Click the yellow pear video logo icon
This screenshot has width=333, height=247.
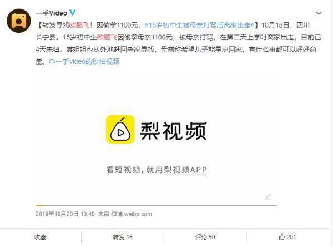120,129
